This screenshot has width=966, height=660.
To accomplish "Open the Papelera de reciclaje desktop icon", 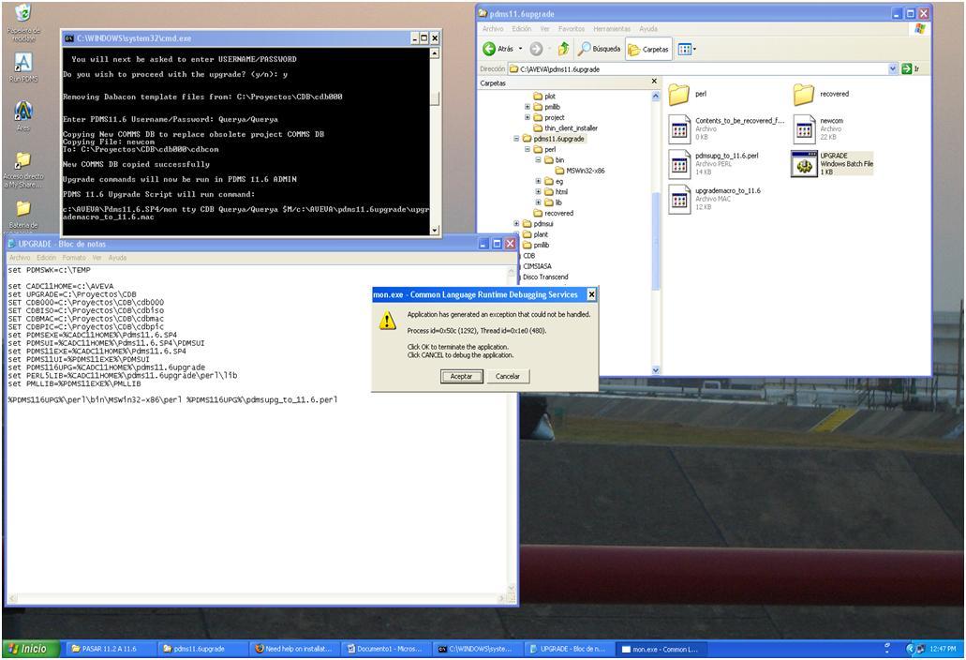I will tap(22, 15).
